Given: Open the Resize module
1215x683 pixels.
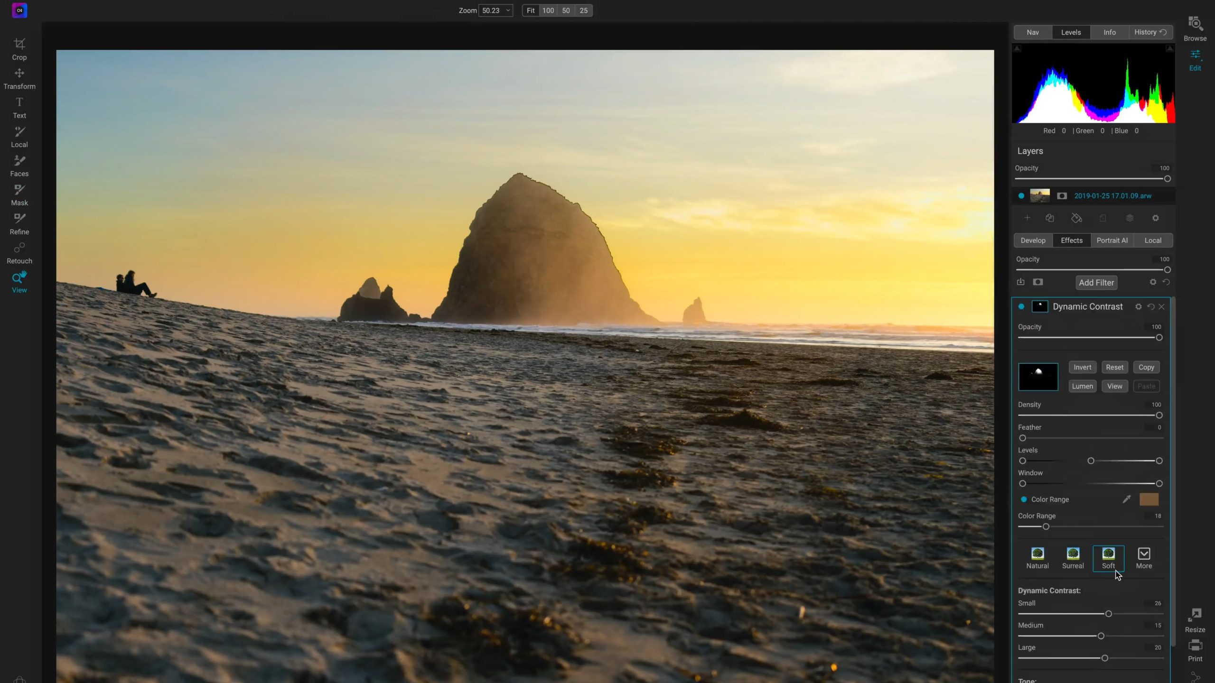Looking at the screenshot, I should [x=1195, y=620].
